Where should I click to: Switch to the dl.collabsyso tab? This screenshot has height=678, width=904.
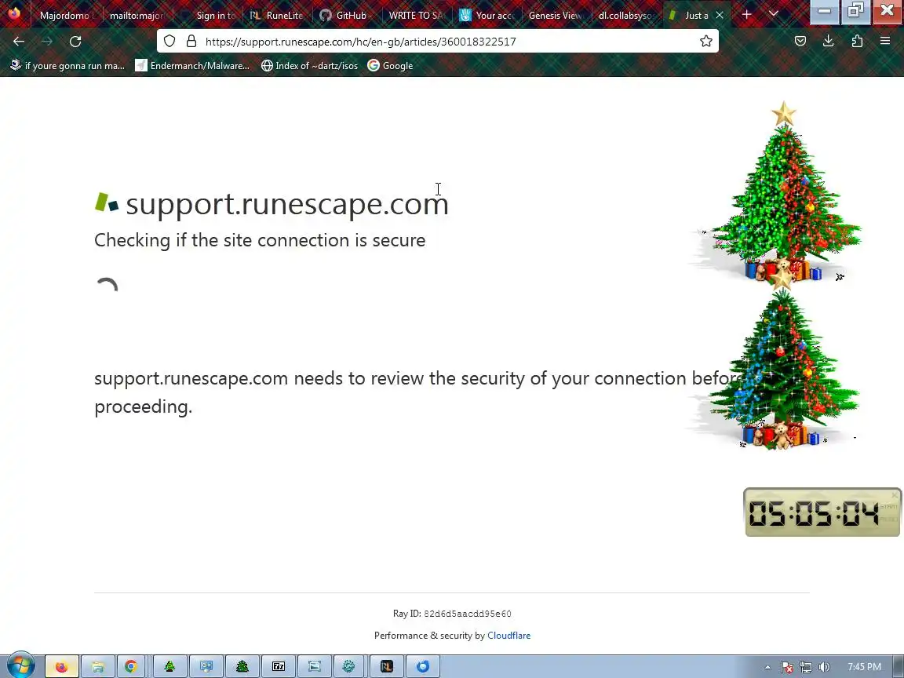tap(625, 15)
